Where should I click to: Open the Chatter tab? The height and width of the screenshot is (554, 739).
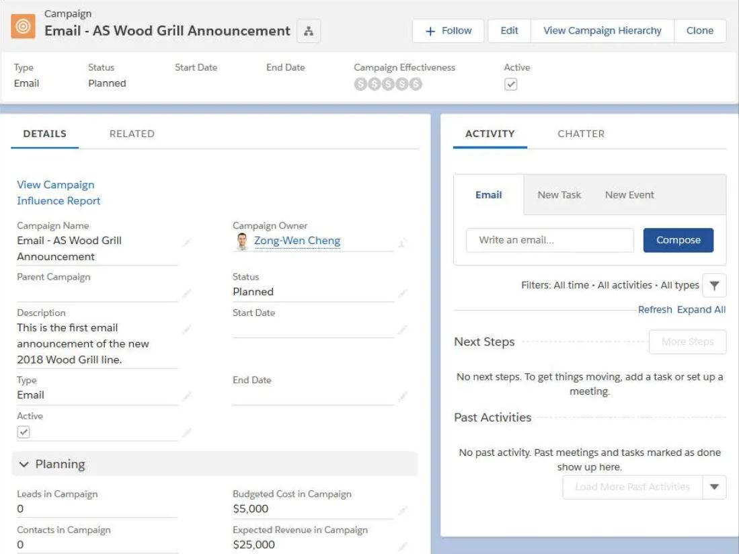click(x=580, y=133)
